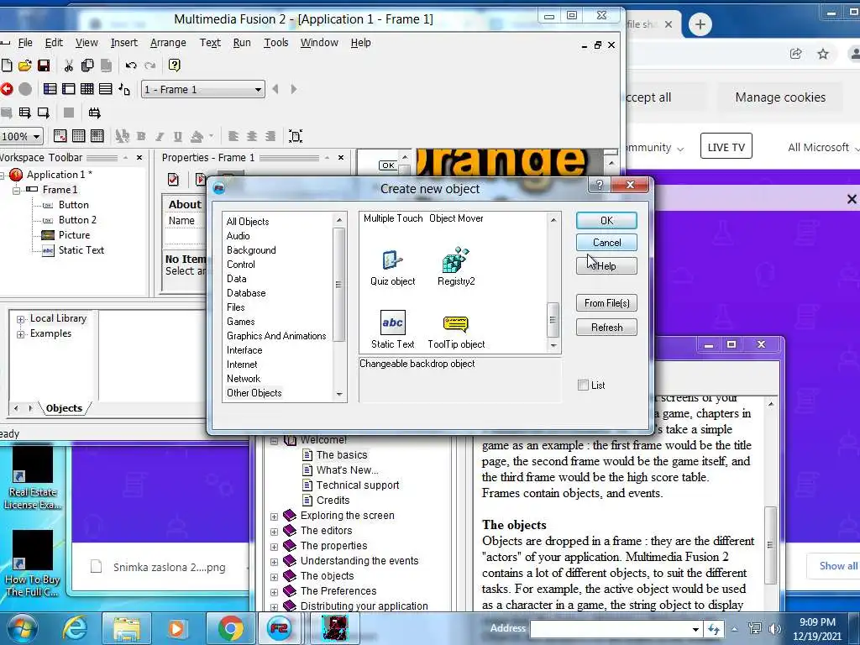
Task: Click Cancel in Create new object
Action: click(x=606, y=243)
